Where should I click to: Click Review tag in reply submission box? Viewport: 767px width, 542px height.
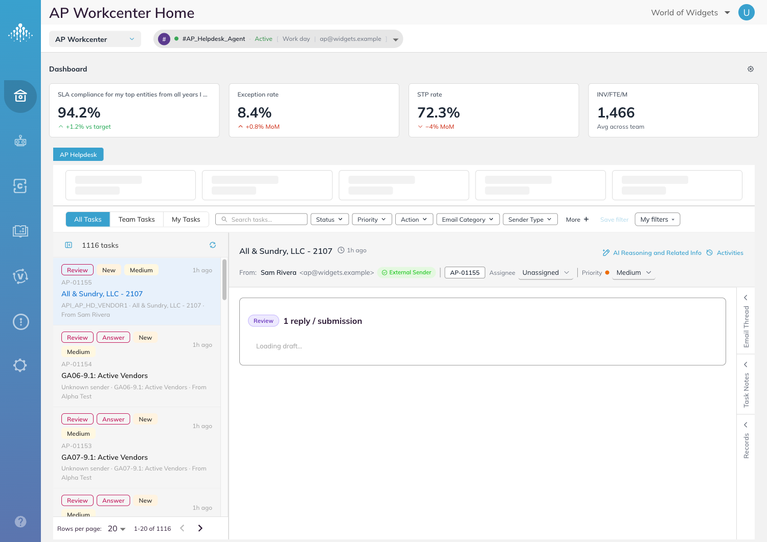[x=263, y=321]
